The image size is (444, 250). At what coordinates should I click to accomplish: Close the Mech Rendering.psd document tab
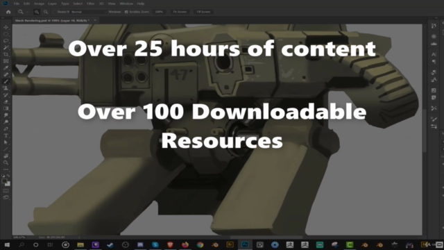[x=95, y=20]
